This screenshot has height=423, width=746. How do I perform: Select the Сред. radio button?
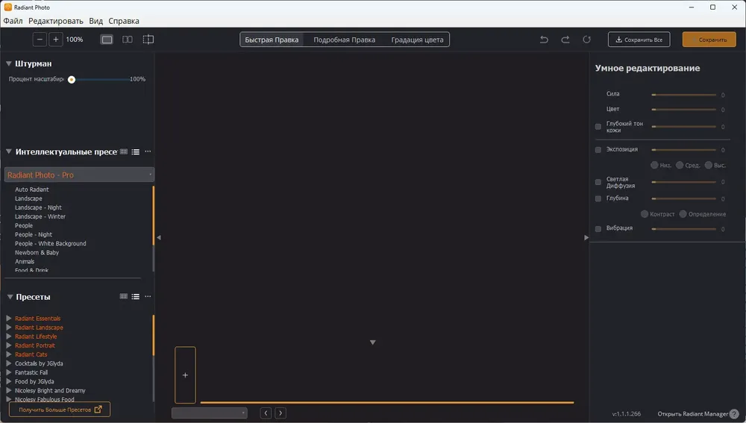tap(680, 165)
